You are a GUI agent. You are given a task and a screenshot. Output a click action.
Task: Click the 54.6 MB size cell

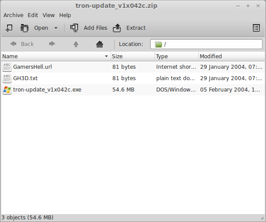[123, 89]
